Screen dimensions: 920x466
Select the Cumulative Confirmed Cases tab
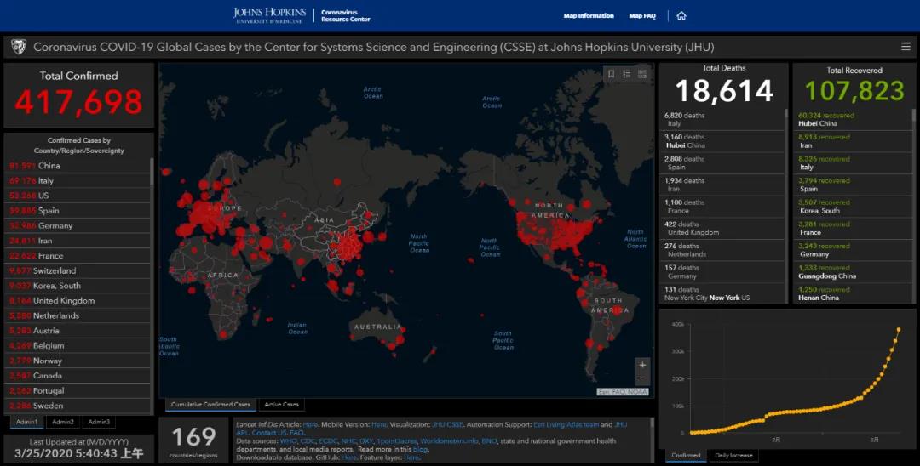[x=210, y=405]
